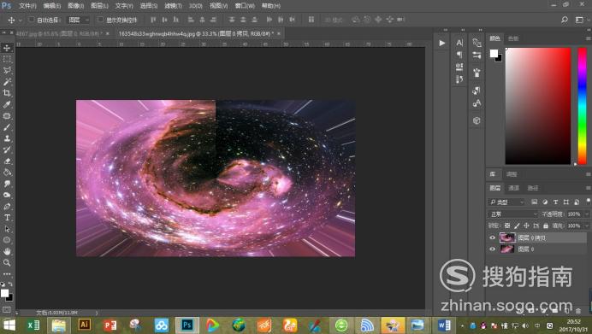This screenshot has height=334, width=592.
Task: Open the 3D panel cube icon
Action: (x=477, y=120)
